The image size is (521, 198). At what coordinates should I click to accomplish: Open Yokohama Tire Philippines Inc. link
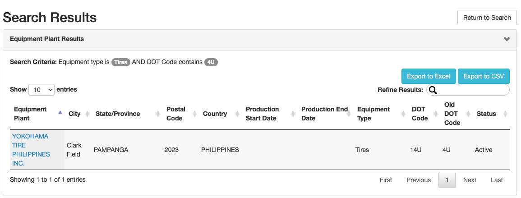31,150
